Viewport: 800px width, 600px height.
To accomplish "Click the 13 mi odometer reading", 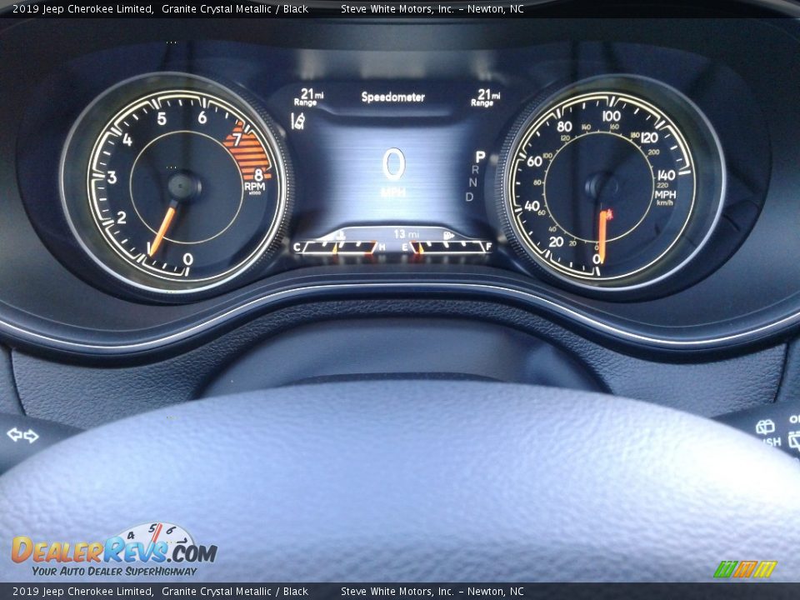I will [x=406, y=234].
